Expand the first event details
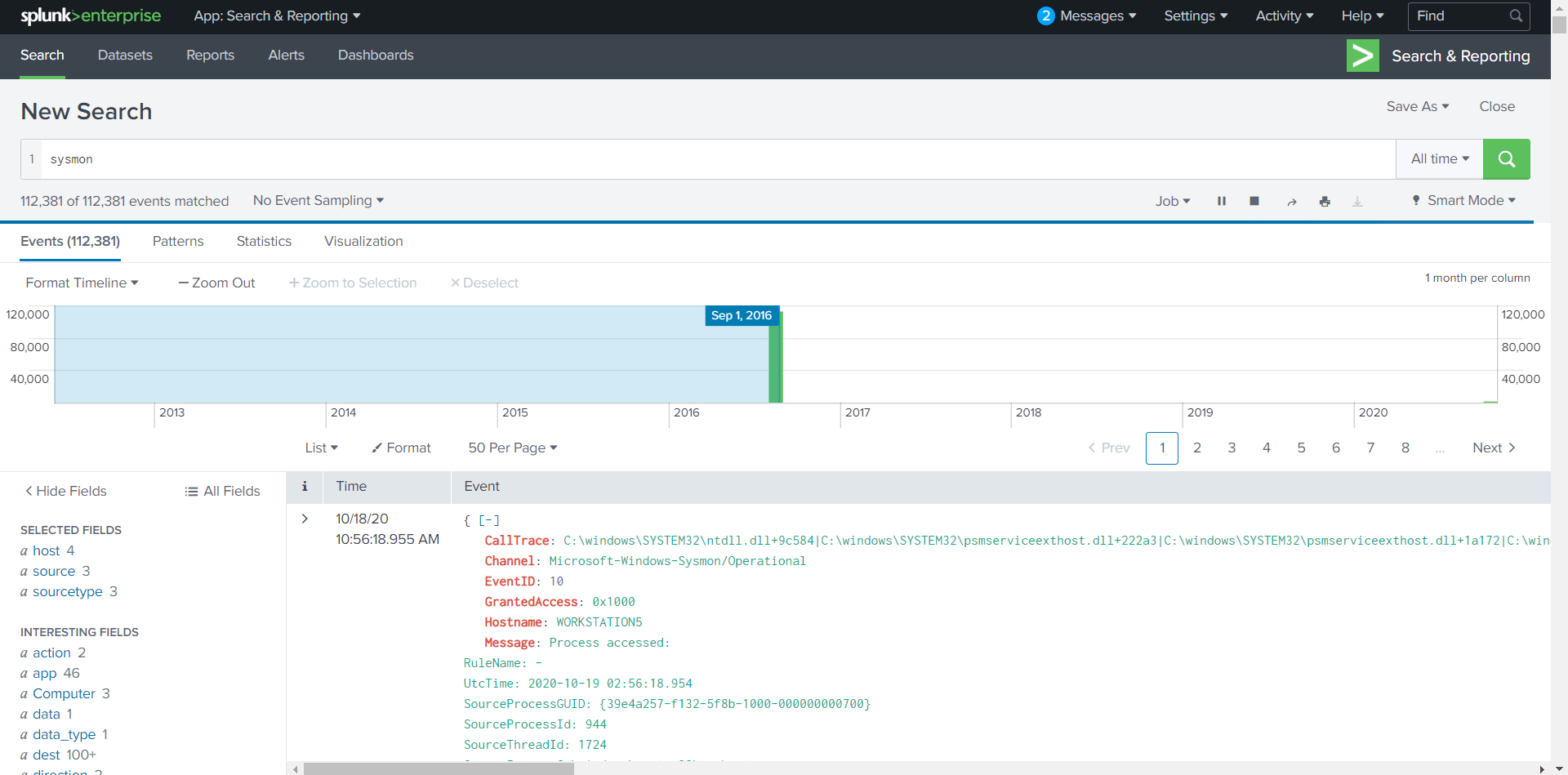 tap(305, 518)
